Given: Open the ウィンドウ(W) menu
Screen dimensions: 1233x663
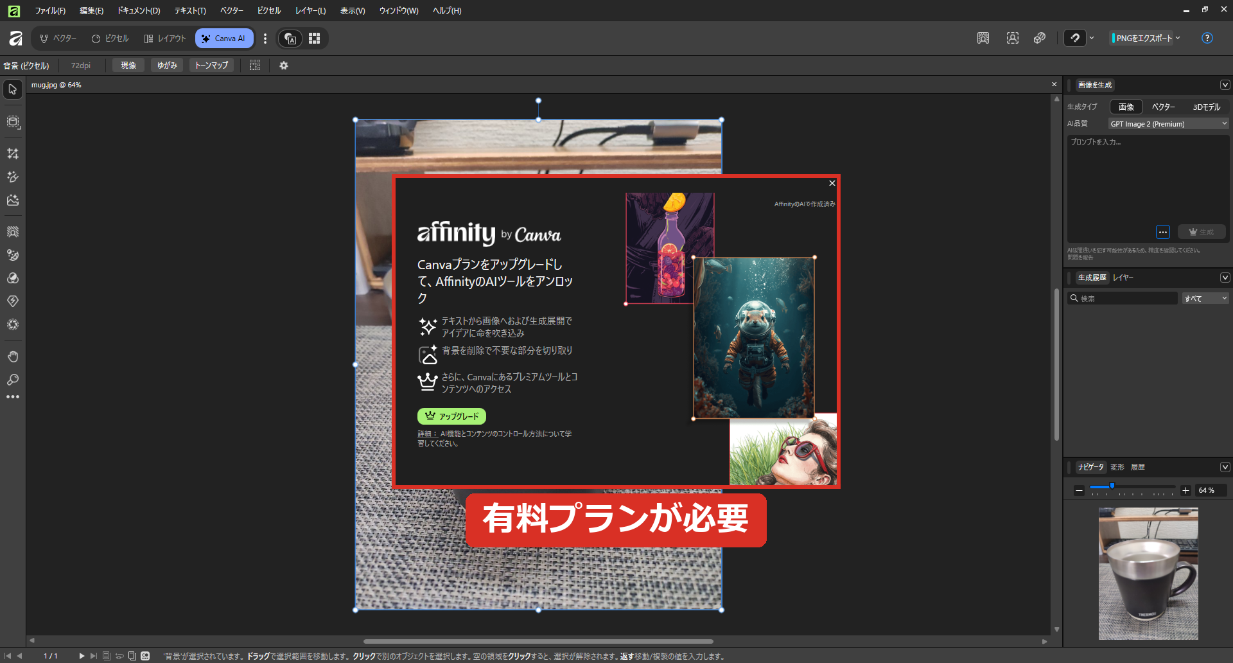Looking at the screenshot, I should point(399,11).
